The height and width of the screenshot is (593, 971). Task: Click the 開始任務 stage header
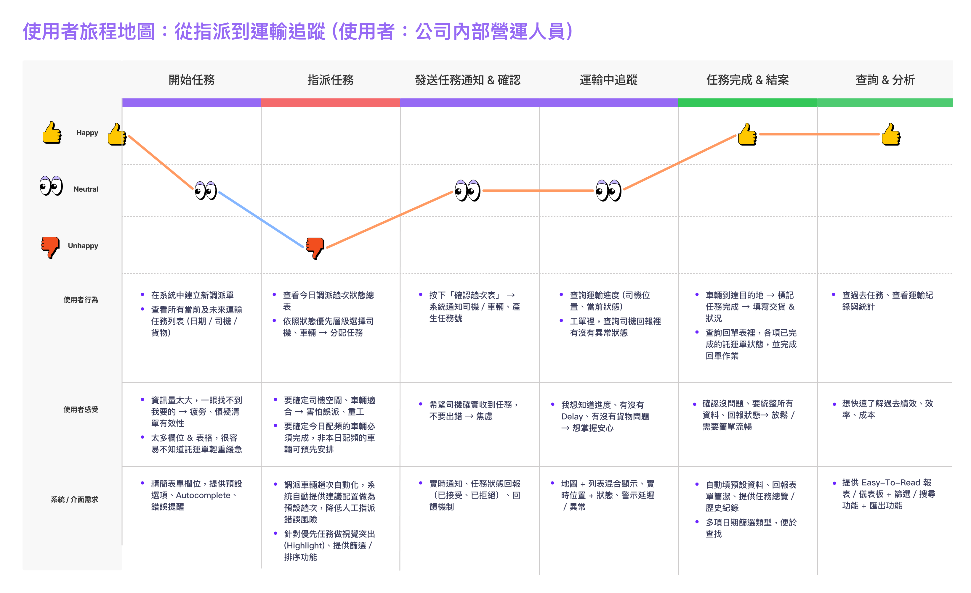(192, 80)
